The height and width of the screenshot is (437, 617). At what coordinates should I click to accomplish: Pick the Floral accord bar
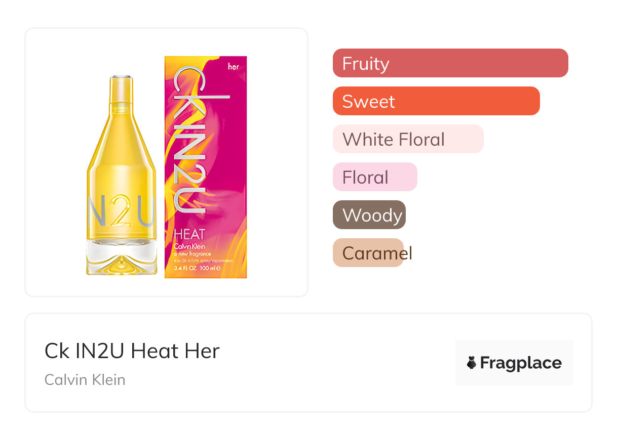point(375,177)
